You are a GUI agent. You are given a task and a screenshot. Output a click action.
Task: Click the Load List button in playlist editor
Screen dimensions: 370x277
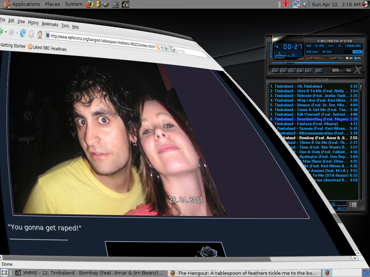pyautogui.click(x=353, y=205)
